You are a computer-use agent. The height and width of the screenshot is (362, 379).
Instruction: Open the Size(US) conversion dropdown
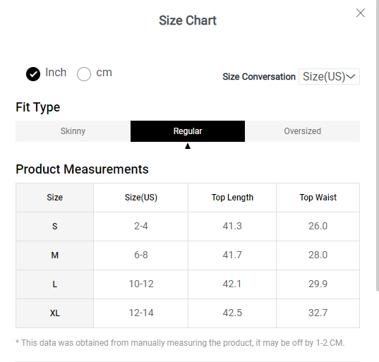click(329, 77)
